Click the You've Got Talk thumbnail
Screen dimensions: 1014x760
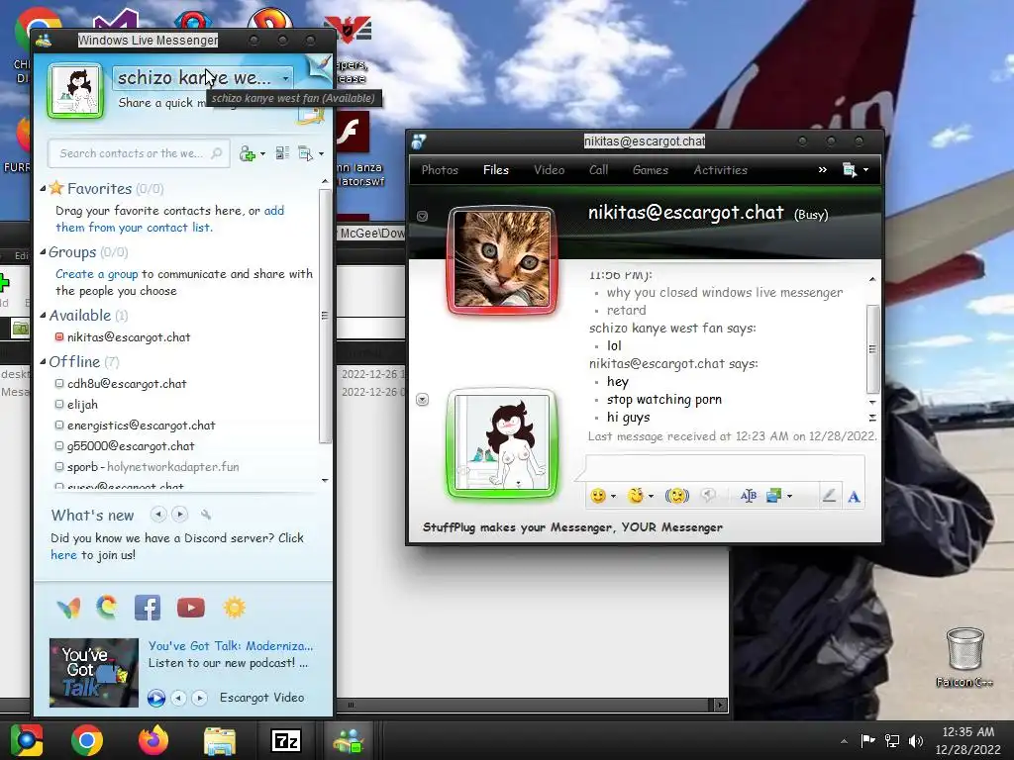coord(94,672)
